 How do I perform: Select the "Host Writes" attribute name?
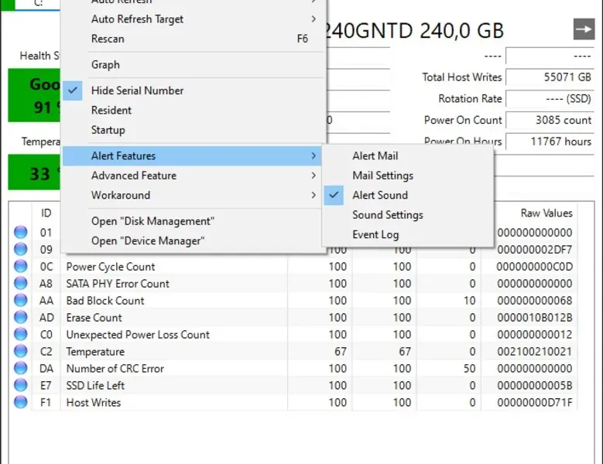click(x=94, y=403)
